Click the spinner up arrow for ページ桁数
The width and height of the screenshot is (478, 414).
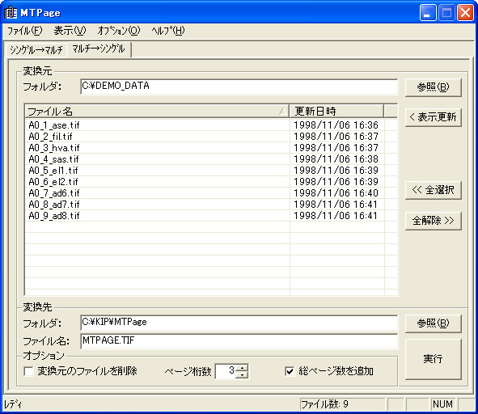243,368
